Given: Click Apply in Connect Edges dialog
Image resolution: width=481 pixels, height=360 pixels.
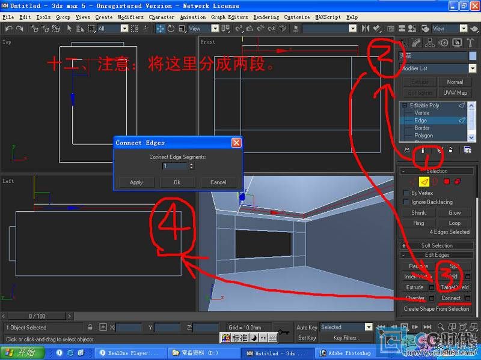Looking at the screenshot, I should coord(136,182).
